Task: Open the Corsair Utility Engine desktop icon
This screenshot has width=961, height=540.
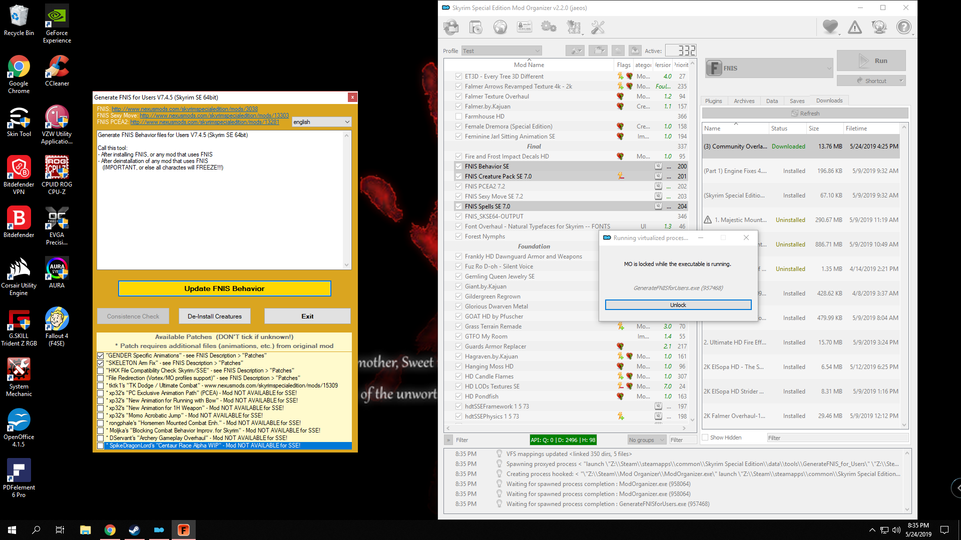Action: [x=19, y=276]
